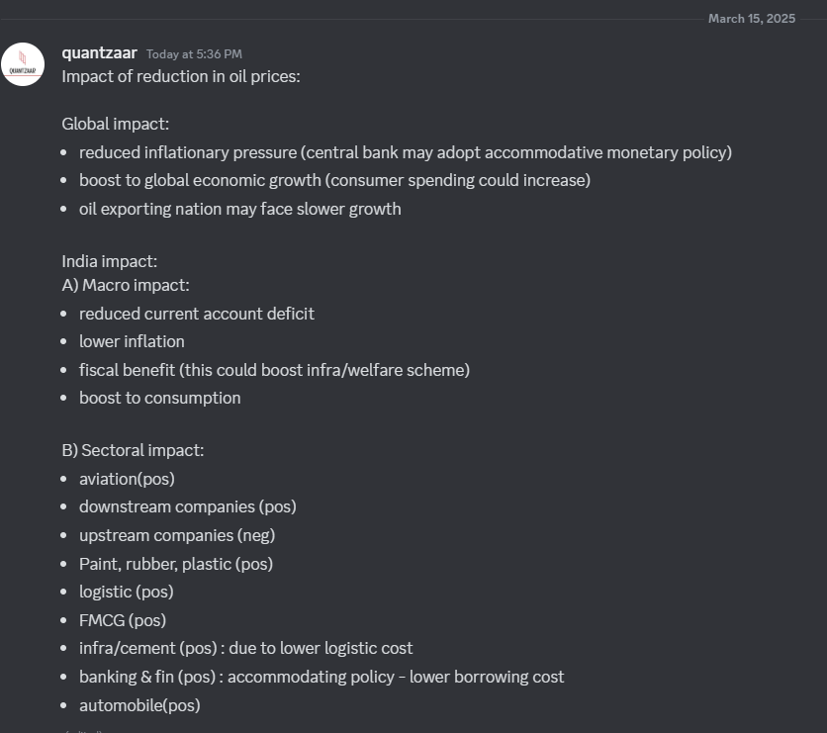Open the quantzaar profile avatar

click(23, 64)
